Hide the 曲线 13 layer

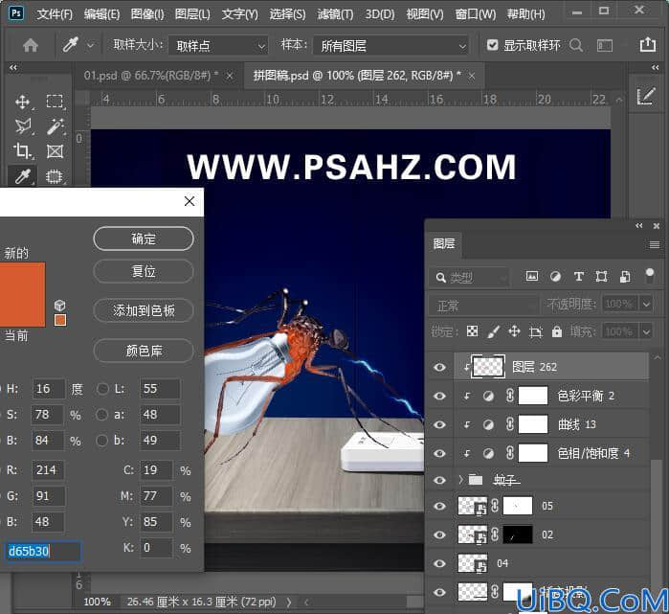(439, 424)
